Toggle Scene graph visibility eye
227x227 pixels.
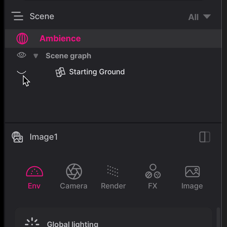click(21, 56)
